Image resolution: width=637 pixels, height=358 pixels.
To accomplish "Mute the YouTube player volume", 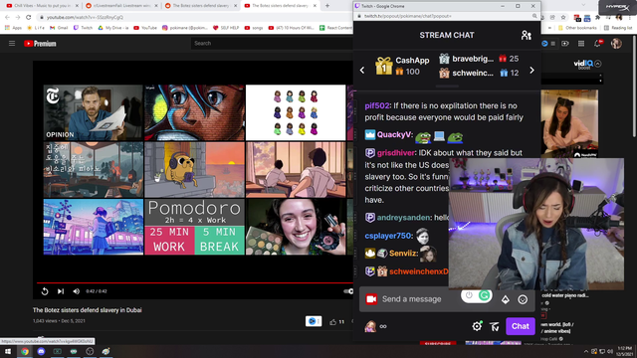I will (76, 291).
